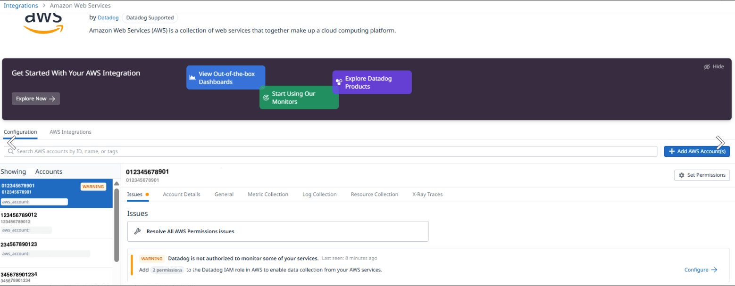Open the Datadog author link
This screenshot has height=286, width=735.
(108, 18)
